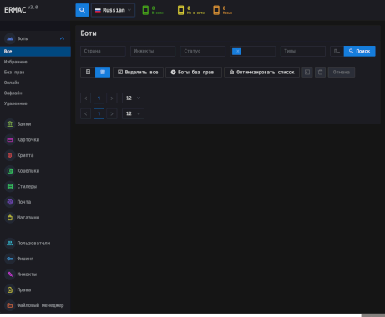Viewport: 385px width, 317px height.
Task: Open the Банки menu label
Action: tap(24, 124)
